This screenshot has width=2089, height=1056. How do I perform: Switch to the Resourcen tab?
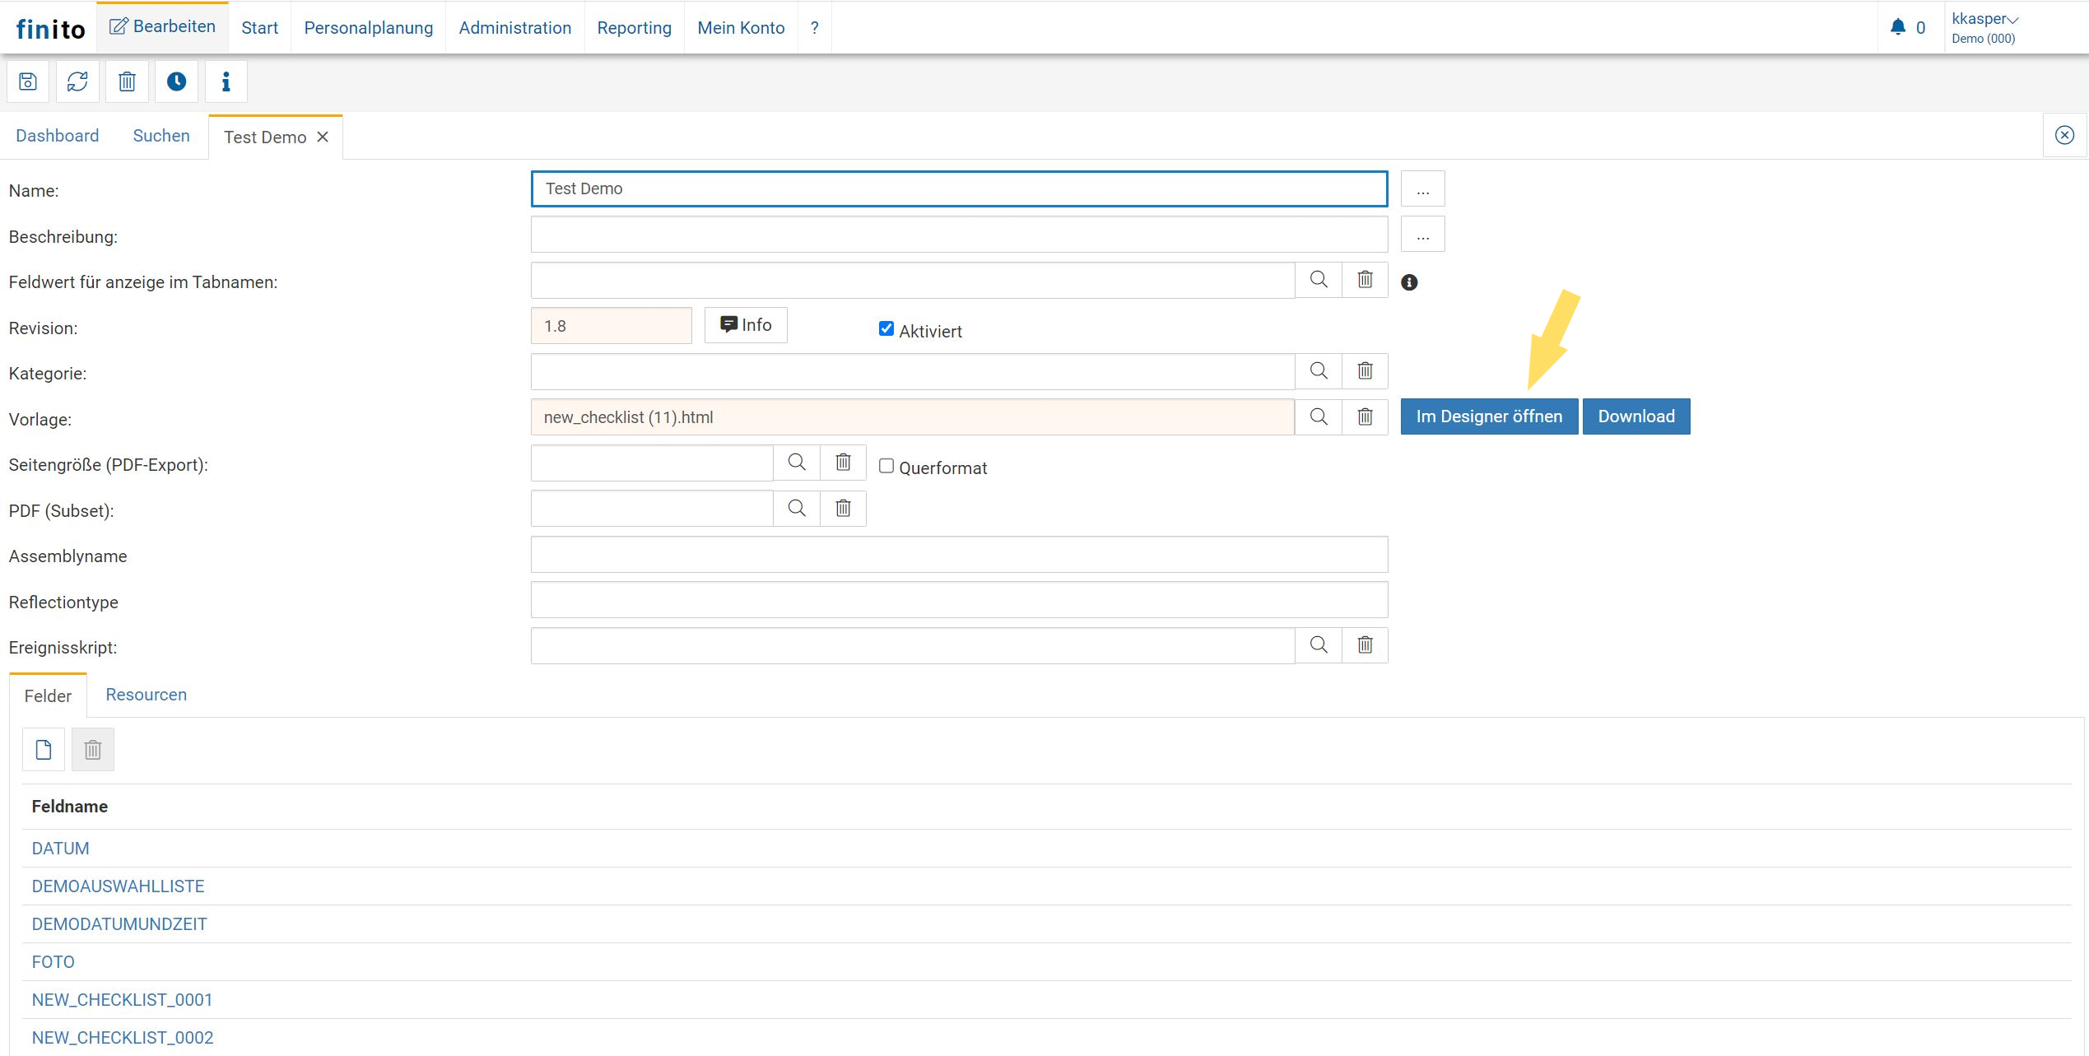tap(146, 695)
